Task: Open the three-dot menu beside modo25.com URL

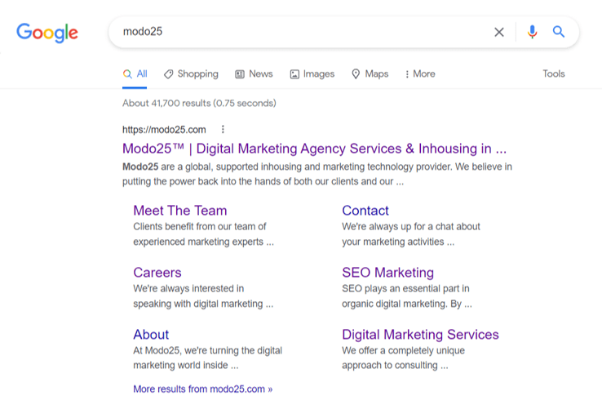Action: pyautogui.click(x=223, y=130)
